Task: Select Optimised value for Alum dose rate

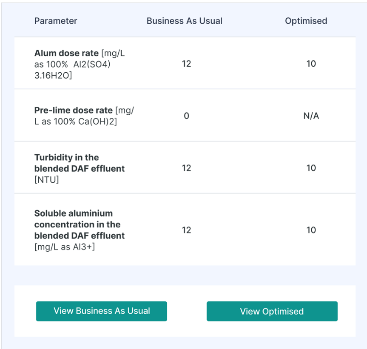Action: [x=311, y=64]
